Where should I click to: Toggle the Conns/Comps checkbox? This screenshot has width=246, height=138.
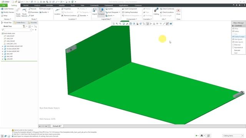[x=233, y=37]
